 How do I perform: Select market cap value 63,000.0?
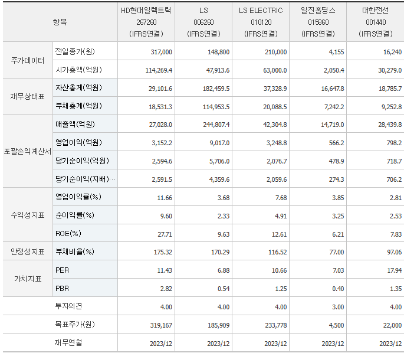coord(275,70)
